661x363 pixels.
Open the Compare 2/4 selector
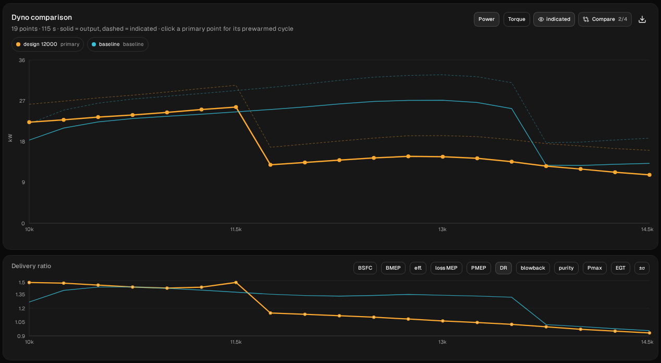605,19
